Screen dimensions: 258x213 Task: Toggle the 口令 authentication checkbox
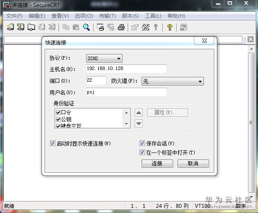[x=58, y=112]
